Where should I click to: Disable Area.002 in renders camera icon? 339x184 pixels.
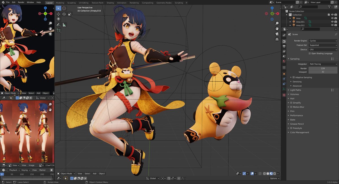336,25
